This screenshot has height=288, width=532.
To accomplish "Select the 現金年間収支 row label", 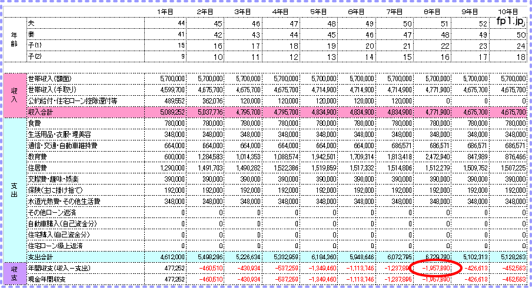I will [x=47, y=277].
